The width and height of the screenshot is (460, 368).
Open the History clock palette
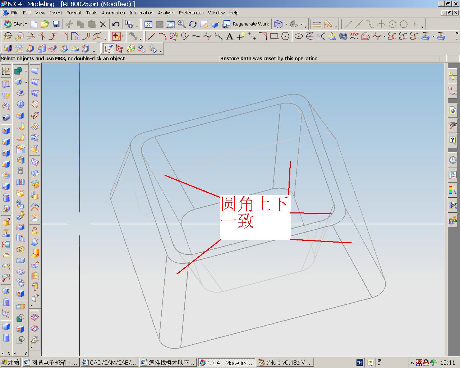pyautogui.click(x=453, y=160)
